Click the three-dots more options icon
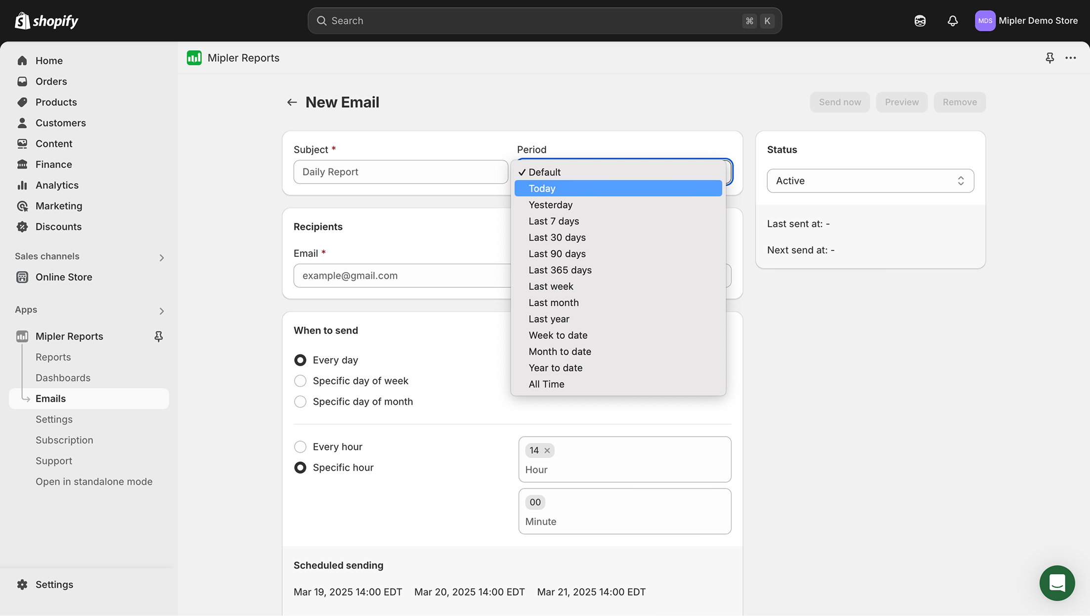This screenshot has height=616, width=1090. point(1071,58)
